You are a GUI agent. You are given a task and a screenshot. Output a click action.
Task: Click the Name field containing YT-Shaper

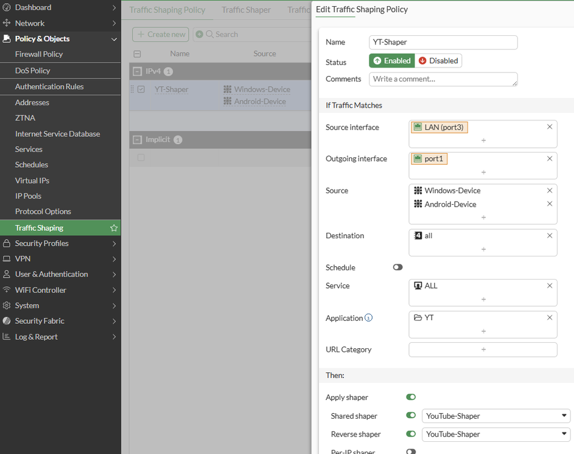coord(443,42)
